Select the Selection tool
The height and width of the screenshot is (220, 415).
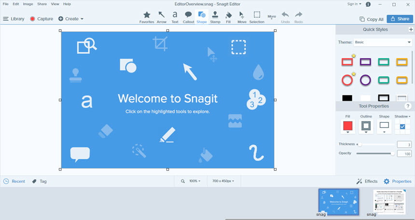click(257, 17)
